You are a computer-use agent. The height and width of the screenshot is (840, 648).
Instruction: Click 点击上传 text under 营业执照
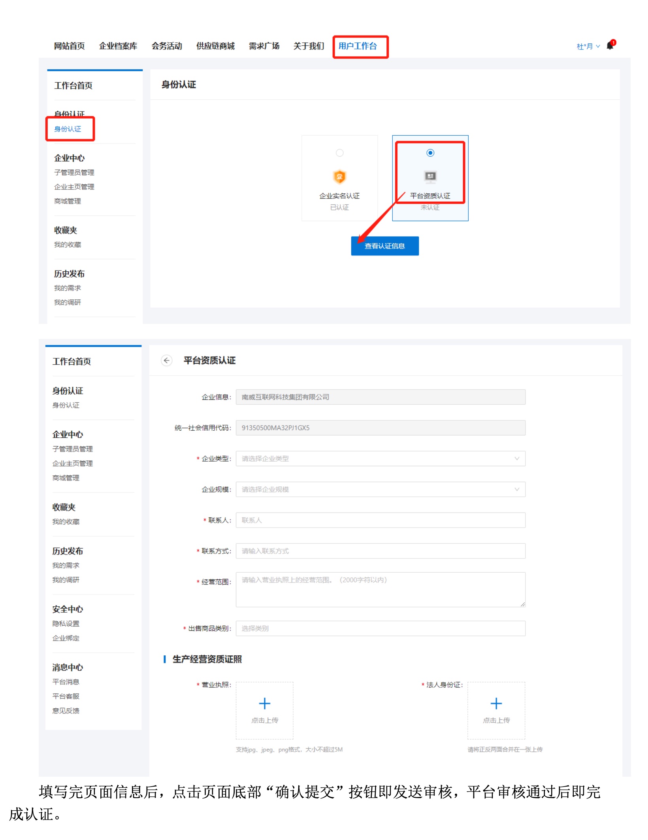[265, 720]
